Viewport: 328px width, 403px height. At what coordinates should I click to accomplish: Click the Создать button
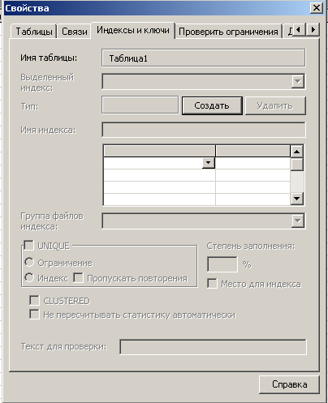point(212,105)
